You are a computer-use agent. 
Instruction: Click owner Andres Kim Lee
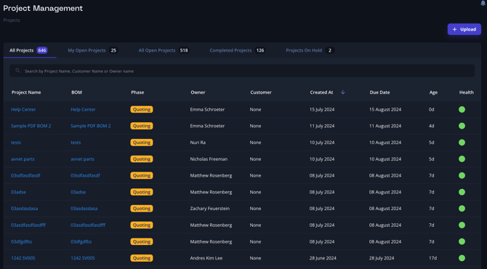coord(206,258)
